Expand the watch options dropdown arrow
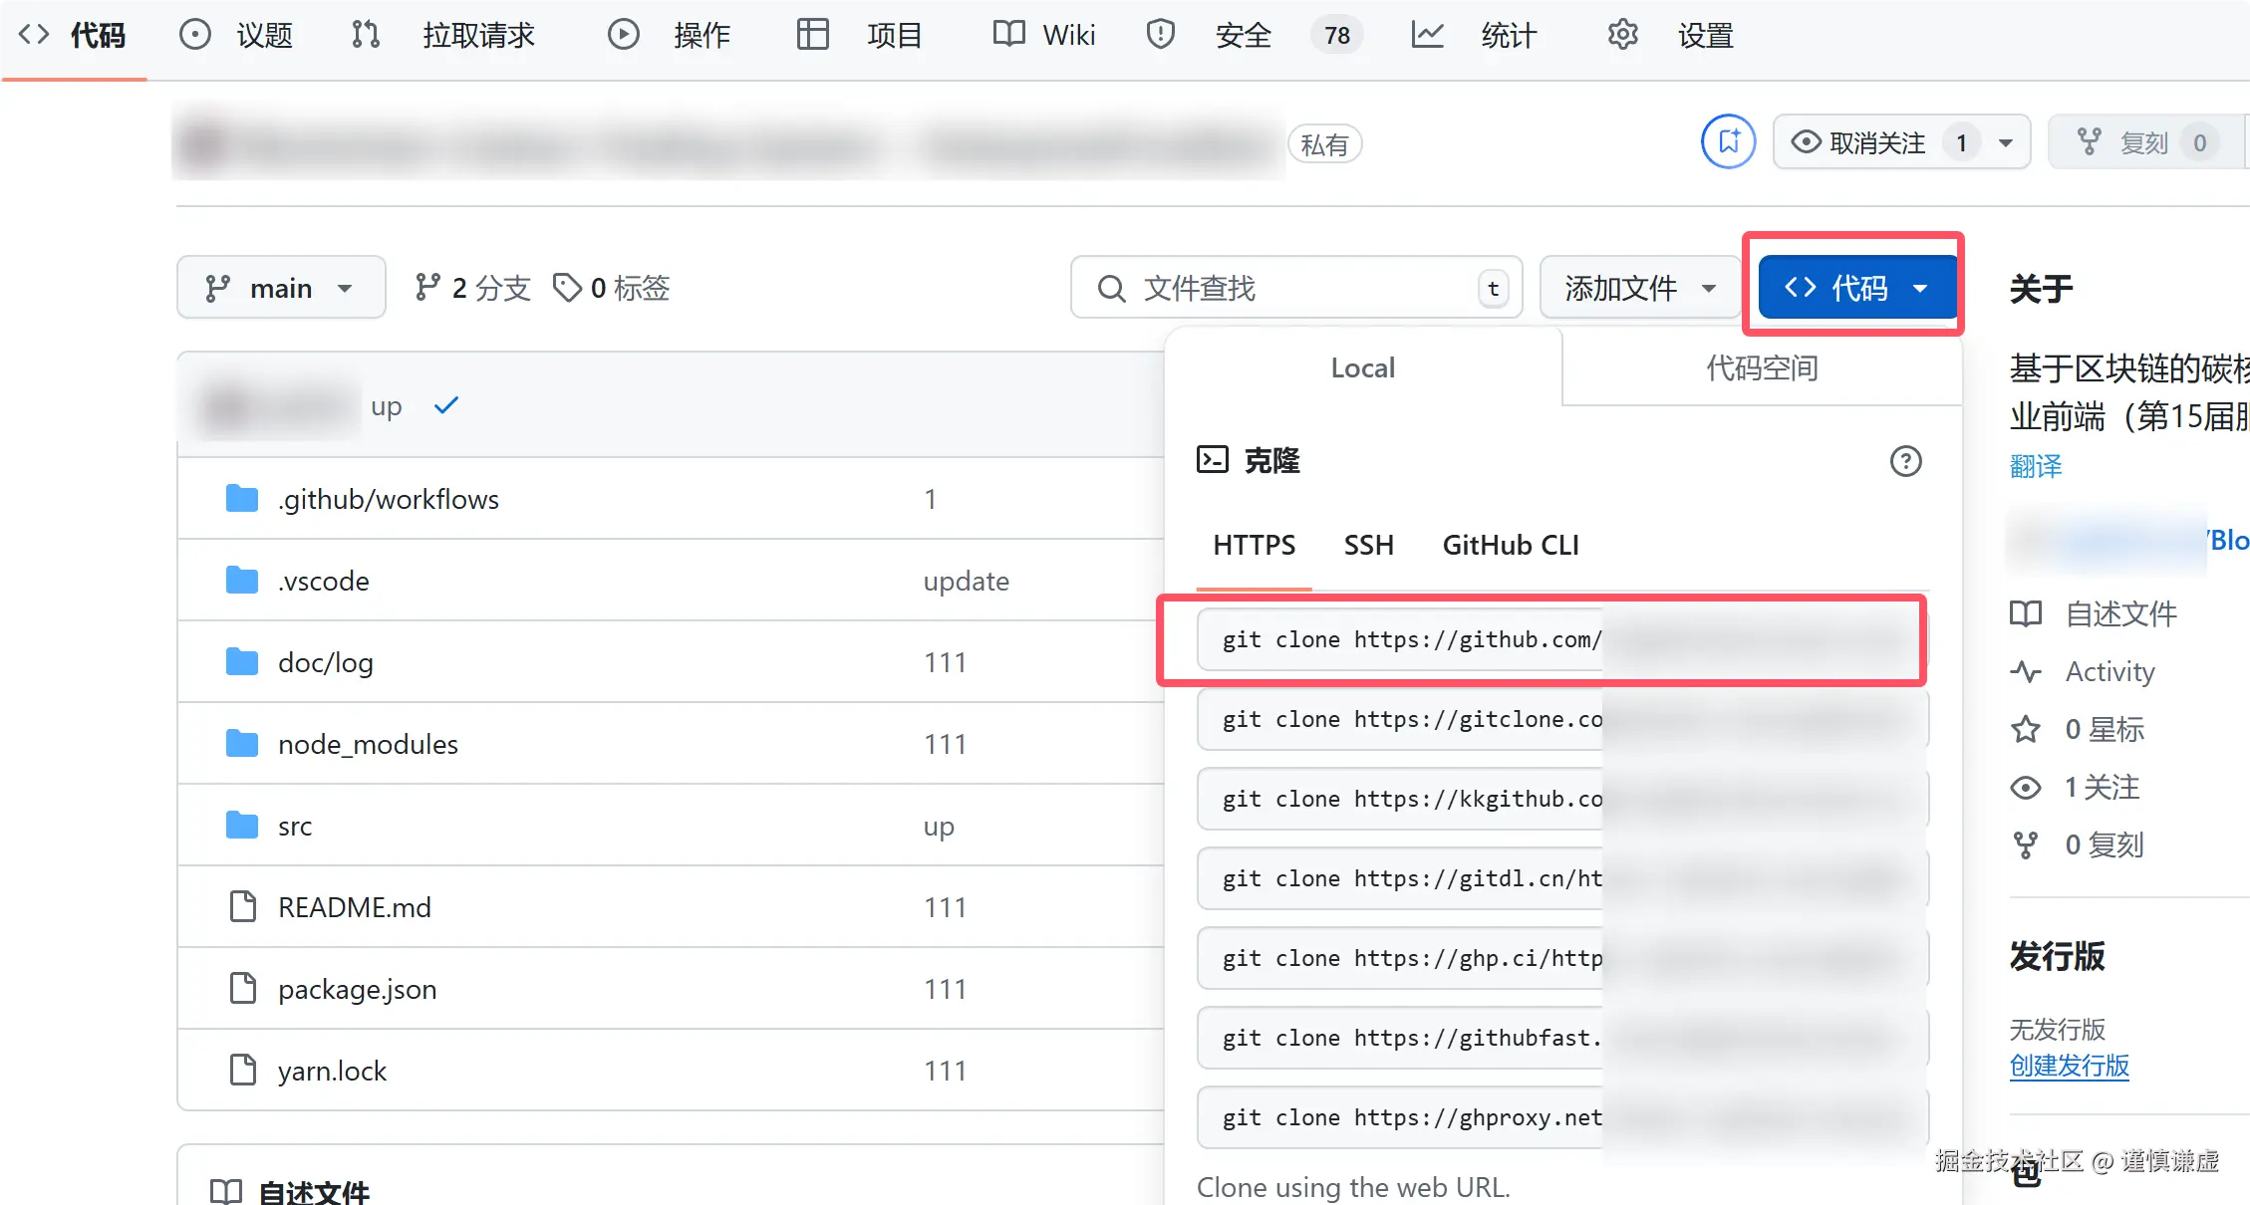 [2006, 142]
